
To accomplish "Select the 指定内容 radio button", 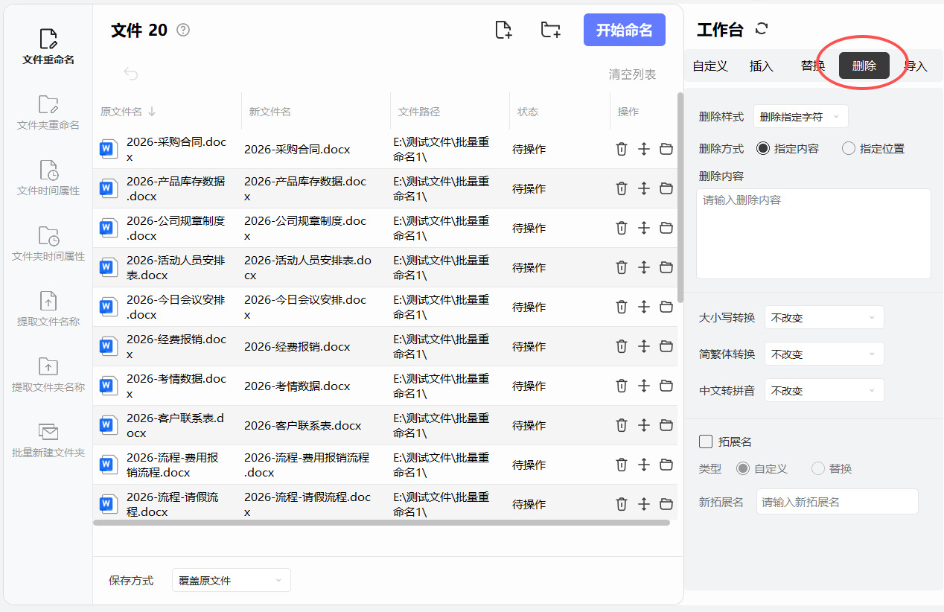I will click(763, 148).
